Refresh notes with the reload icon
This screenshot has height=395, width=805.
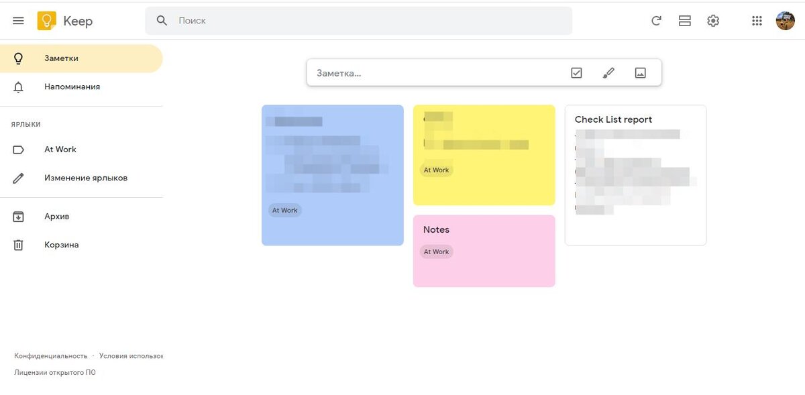(657, 21)
